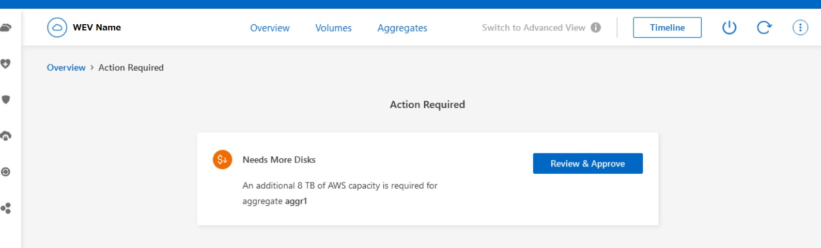
Task: Open the circular sync icon in sidebar
Action: pyautogui.click(x=6, y=172)
